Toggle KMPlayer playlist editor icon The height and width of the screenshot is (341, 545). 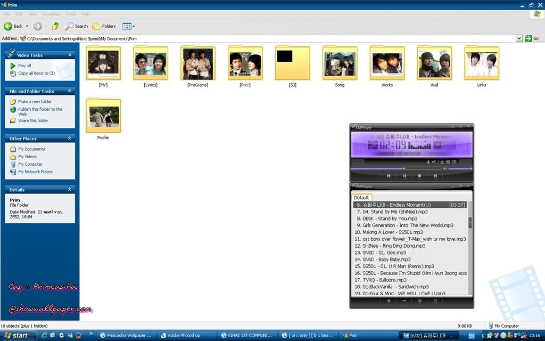click(x=454, y=162)
